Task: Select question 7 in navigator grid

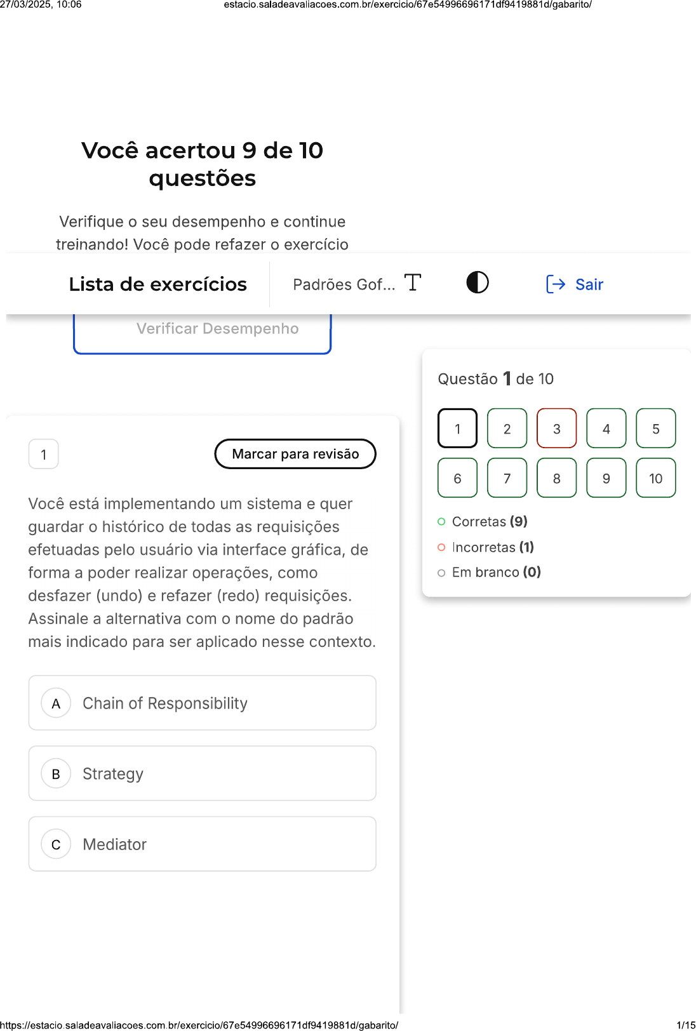Action: tap(507, 478)
